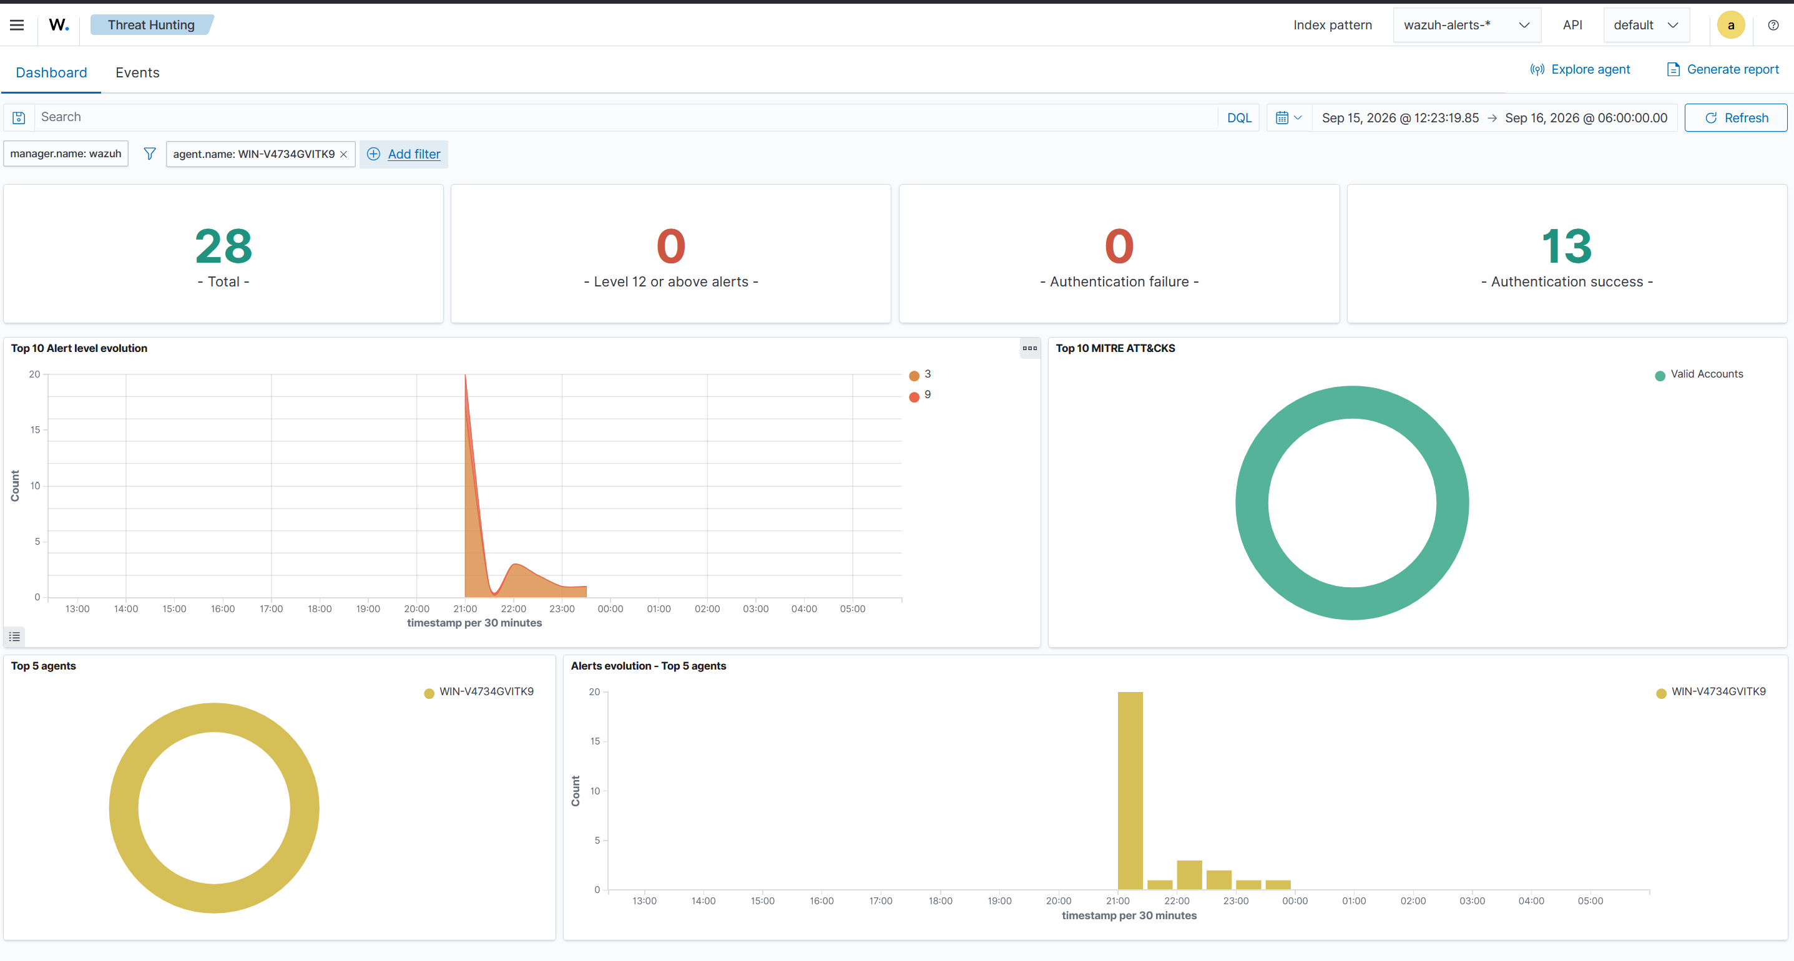
Task: Open the filter funnel options icon
Action: click(x=149, y=154)
